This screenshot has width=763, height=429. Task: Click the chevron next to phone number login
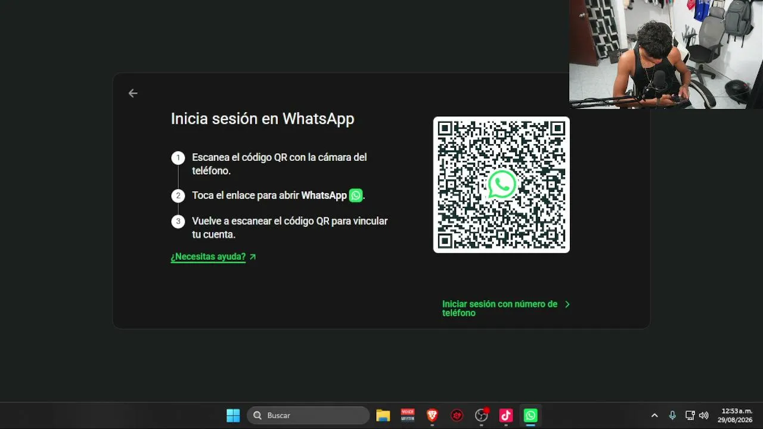point(567,304)
